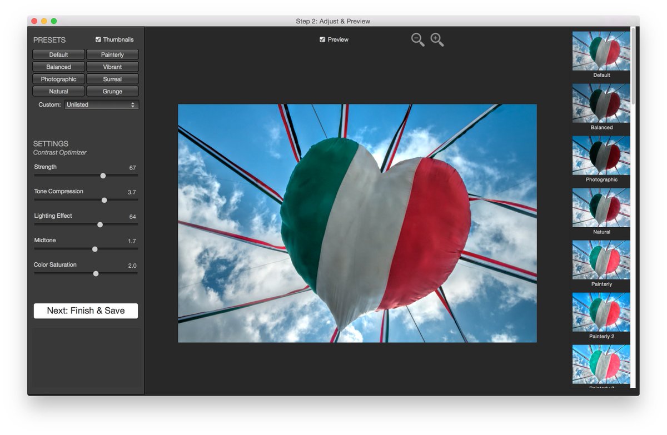This screenshot has height=435, width=667.
Task: Click the PRESETS heading
Action: (49, 40)
